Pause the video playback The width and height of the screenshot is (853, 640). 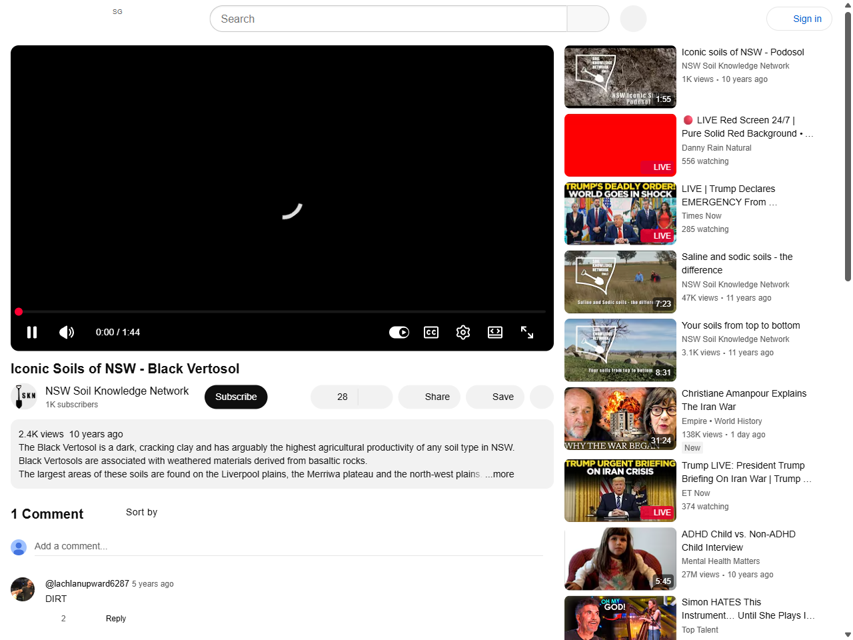tap(32, 332)
